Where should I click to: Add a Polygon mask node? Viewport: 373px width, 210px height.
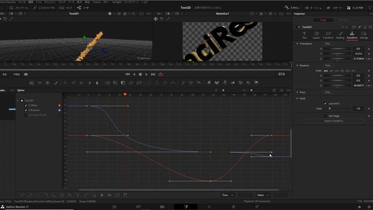165,83
